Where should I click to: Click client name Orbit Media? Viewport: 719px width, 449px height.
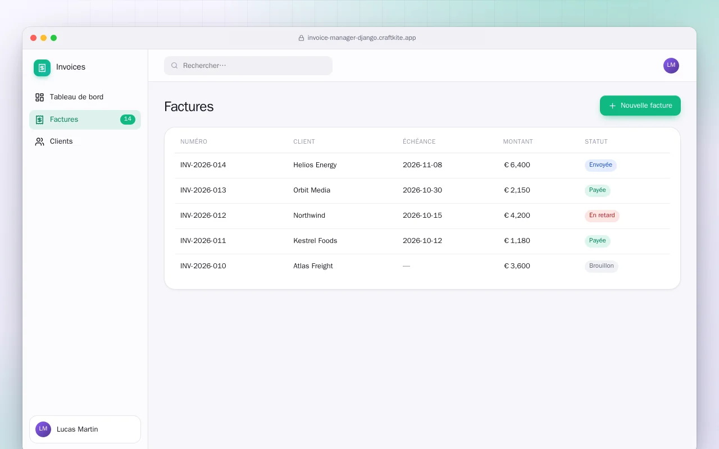point(312,190)
